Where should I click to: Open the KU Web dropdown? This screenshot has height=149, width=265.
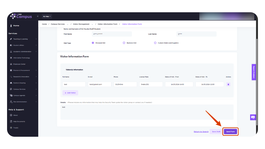(47, 16)
